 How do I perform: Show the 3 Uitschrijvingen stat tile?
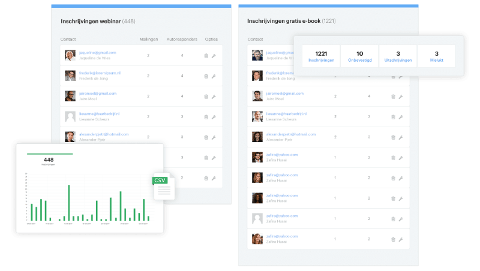point(398,56)
